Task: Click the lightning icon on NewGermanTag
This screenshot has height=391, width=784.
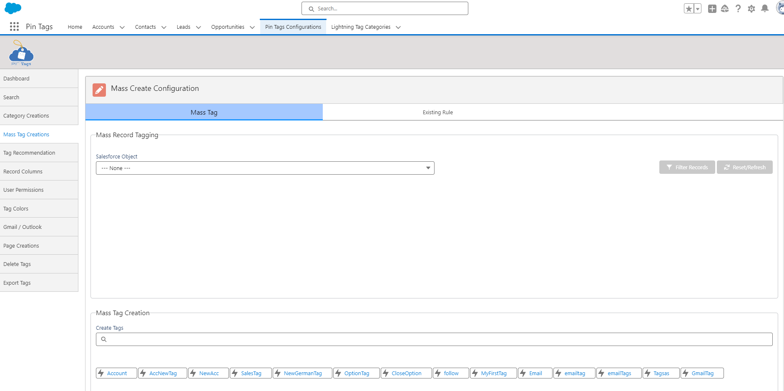Action: coord(278,373)
